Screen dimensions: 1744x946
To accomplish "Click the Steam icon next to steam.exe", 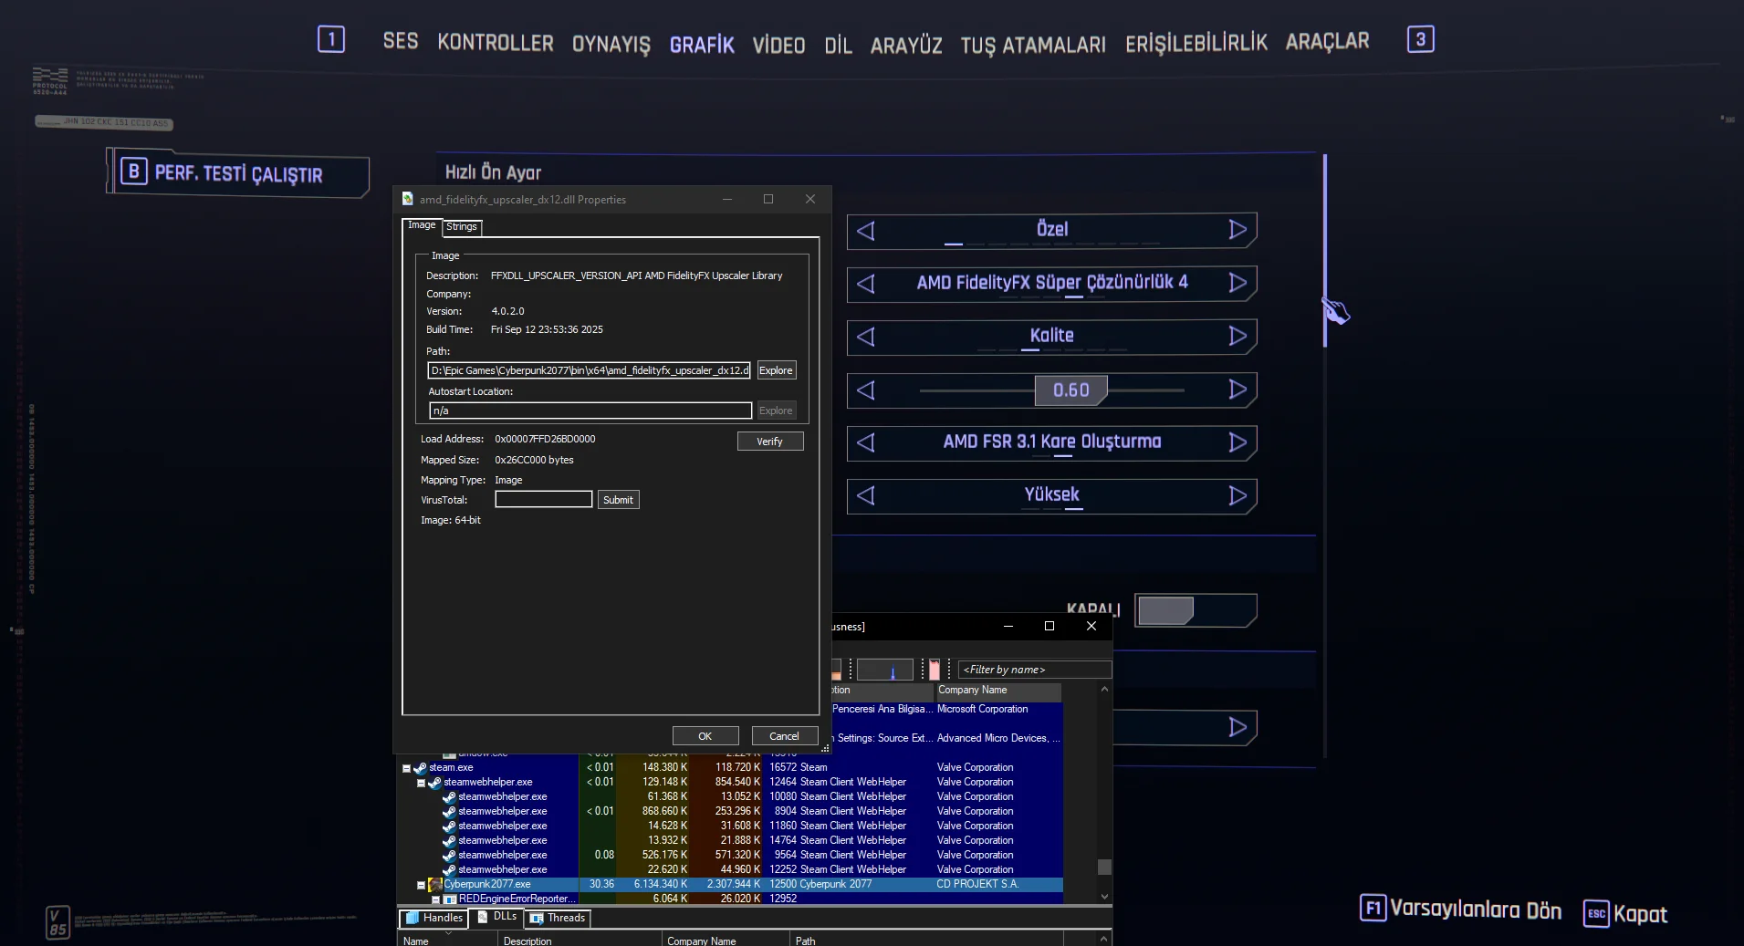I will (x=421, y=768).
